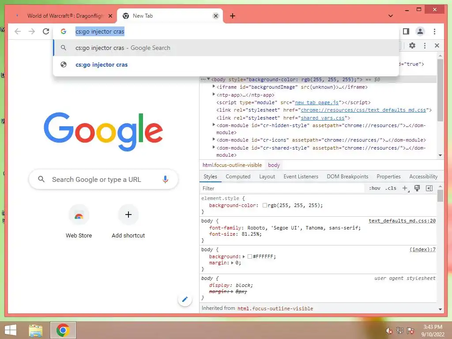Customize this page pencil button
The width and height of the screenshot is (452, 339).
(185, 299)
